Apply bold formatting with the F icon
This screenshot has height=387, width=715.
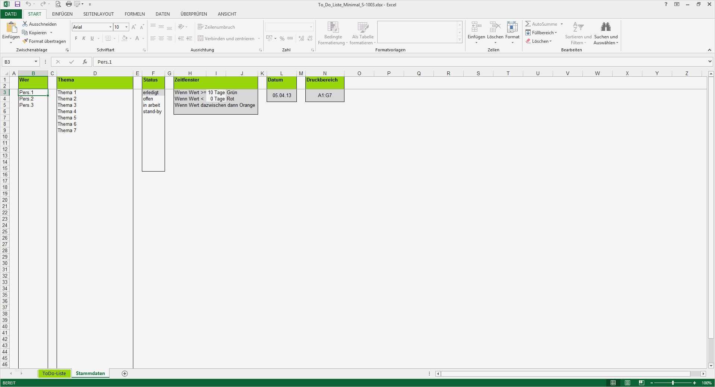76,38
